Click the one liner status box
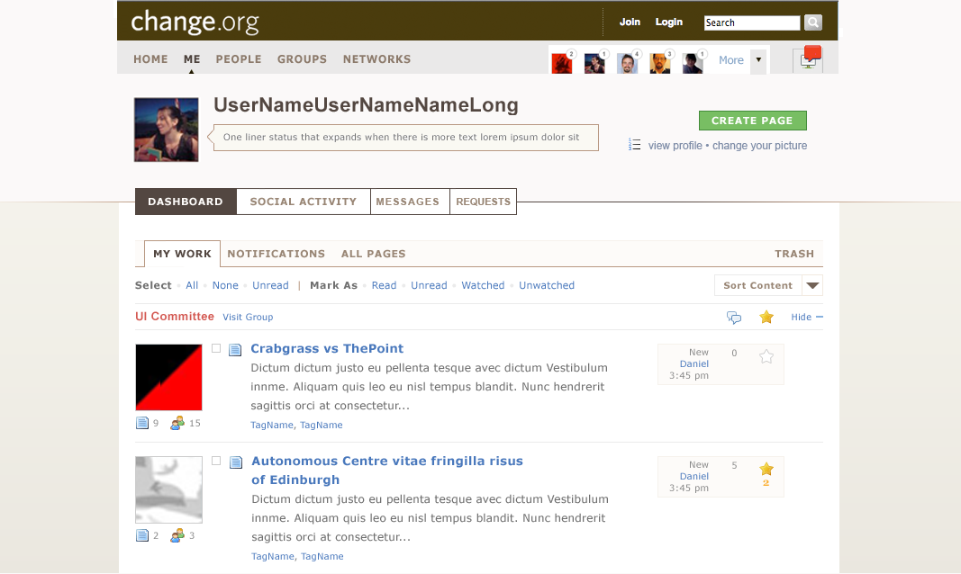This screenshot has height=574, width=961. click(405, 138)
